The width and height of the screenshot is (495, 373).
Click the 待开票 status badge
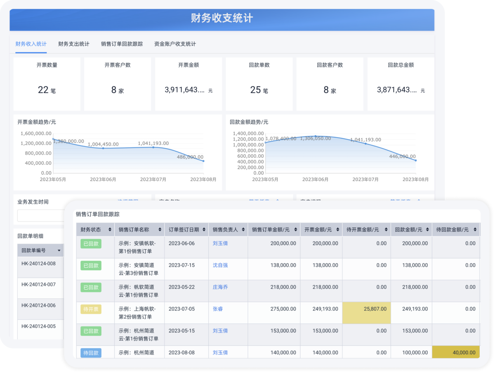(91, 309)
